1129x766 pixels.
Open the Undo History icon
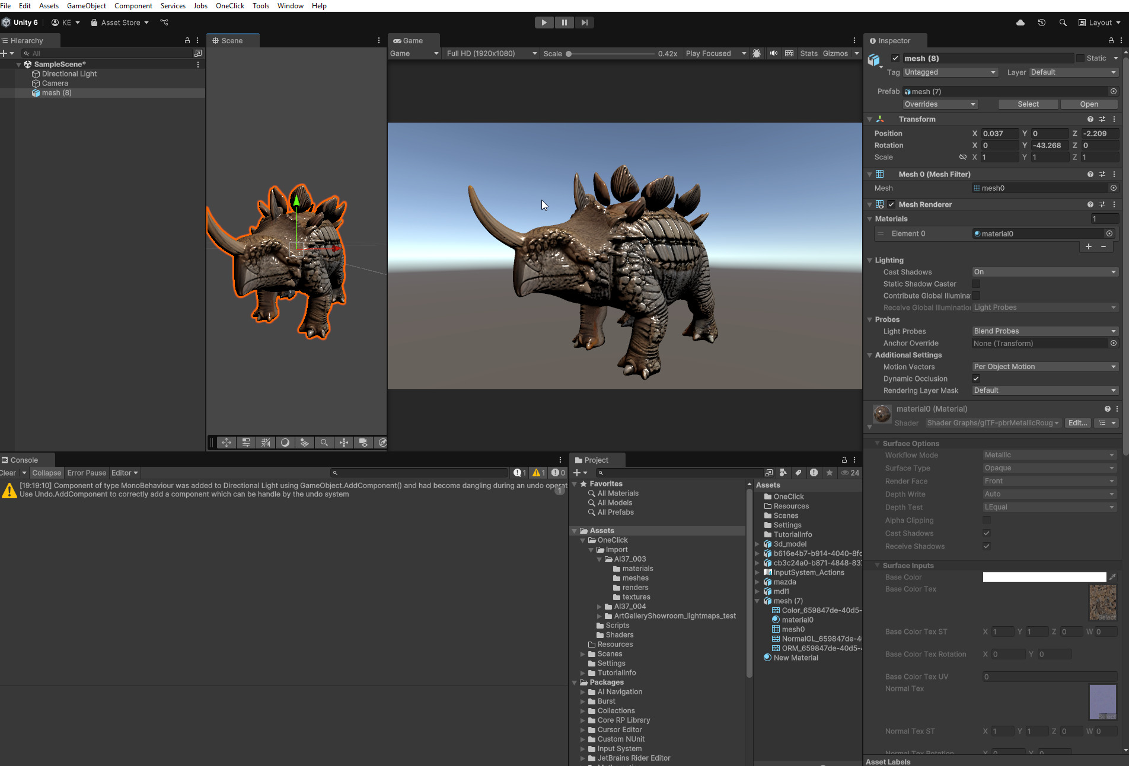(x=1041, y=23)
